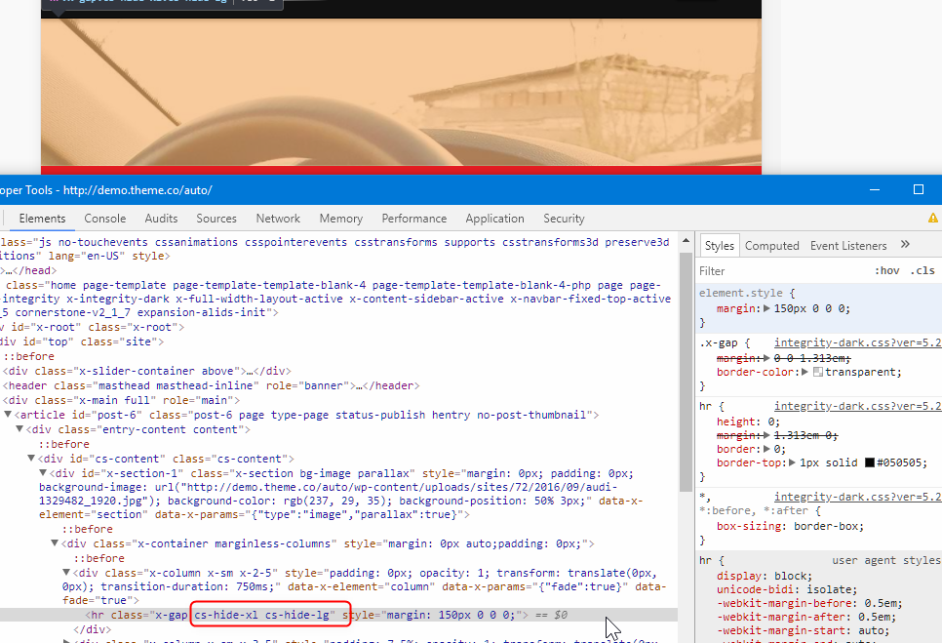Toggle element state with :hov
This screenshot has height=643, width=942.
click(x=886, y=271)
